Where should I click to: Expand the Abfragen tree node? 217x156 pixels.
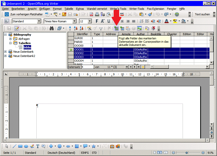(10, 39)
